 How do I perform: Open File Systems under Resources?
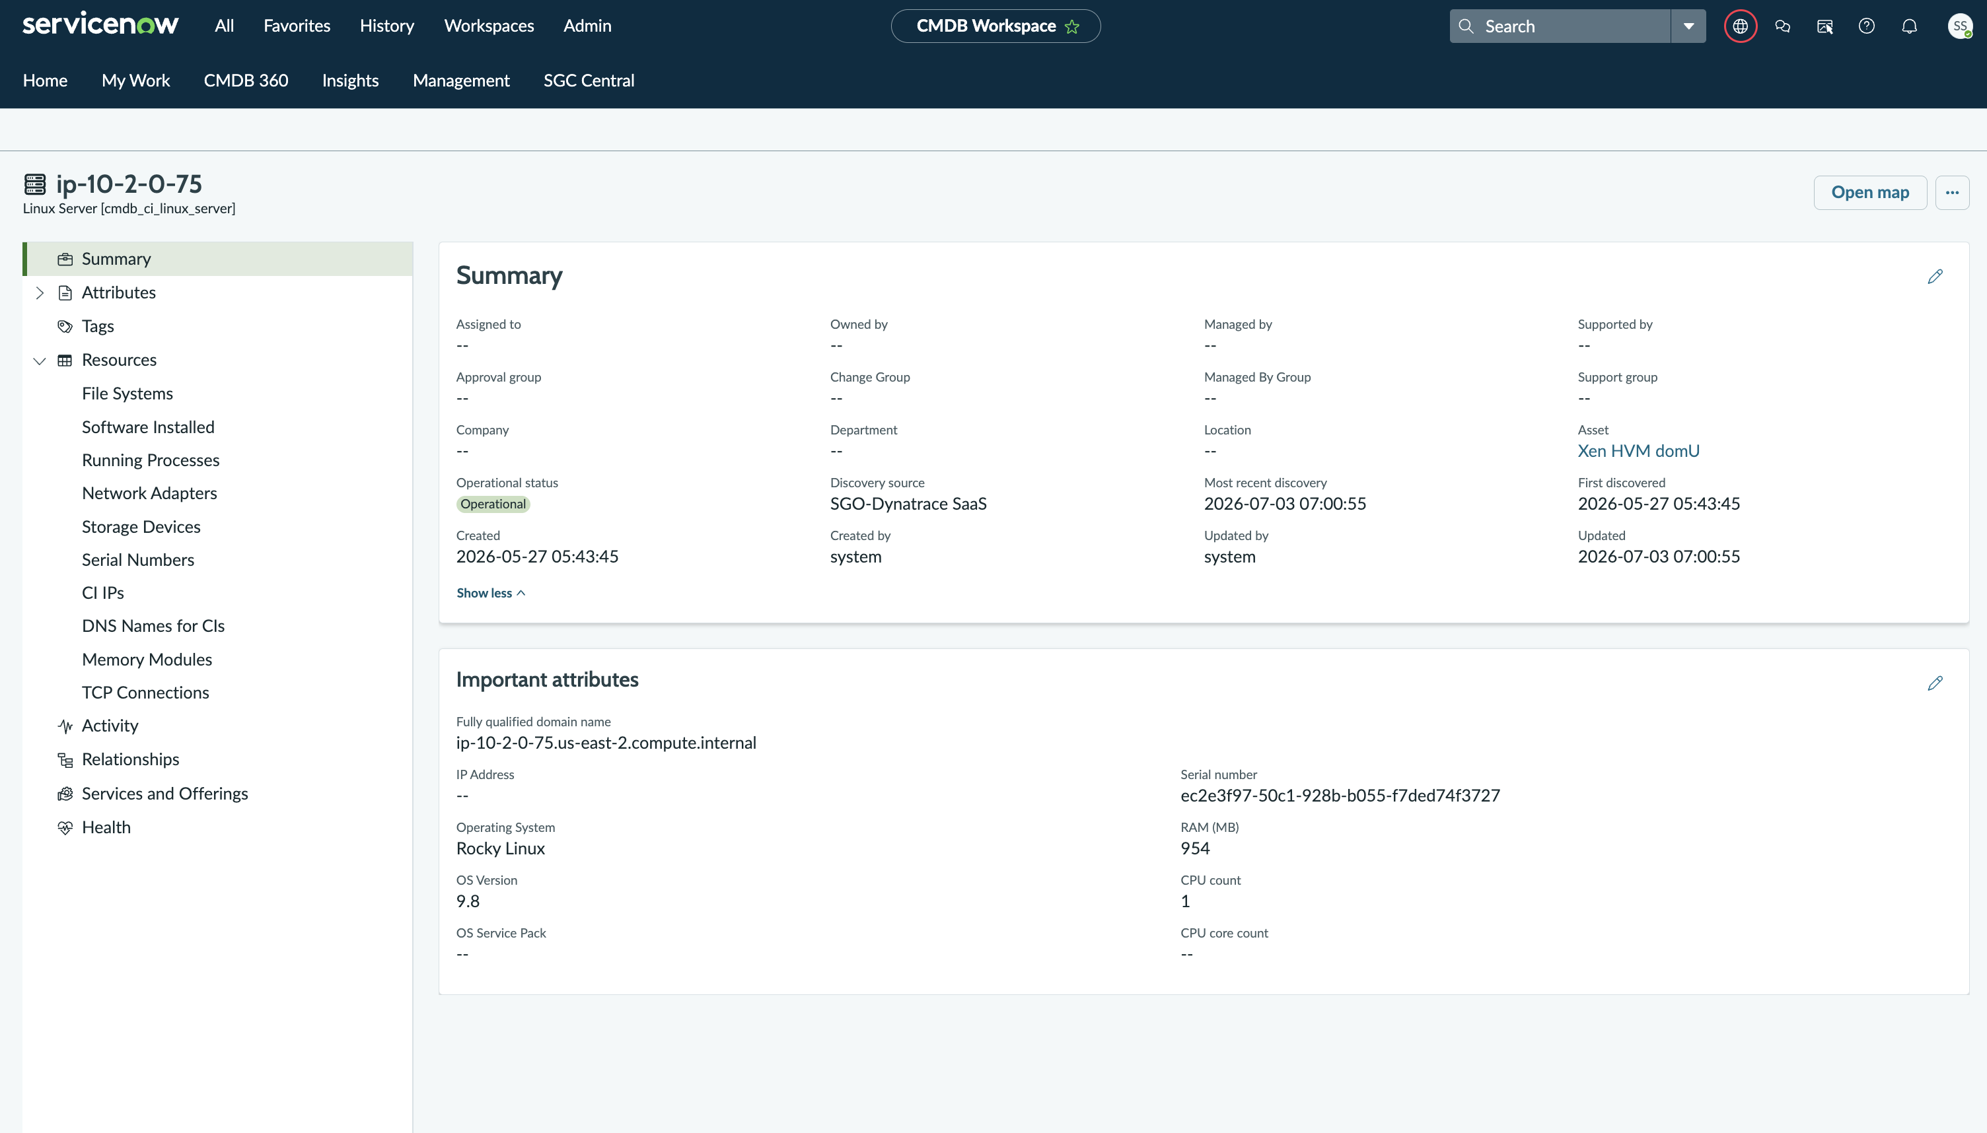pos(127,394)
